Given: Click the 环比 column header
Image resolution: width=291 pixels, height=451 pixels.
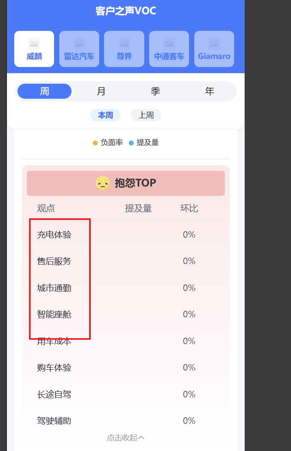Looking at the screenshot, I should tap(189, 208).
